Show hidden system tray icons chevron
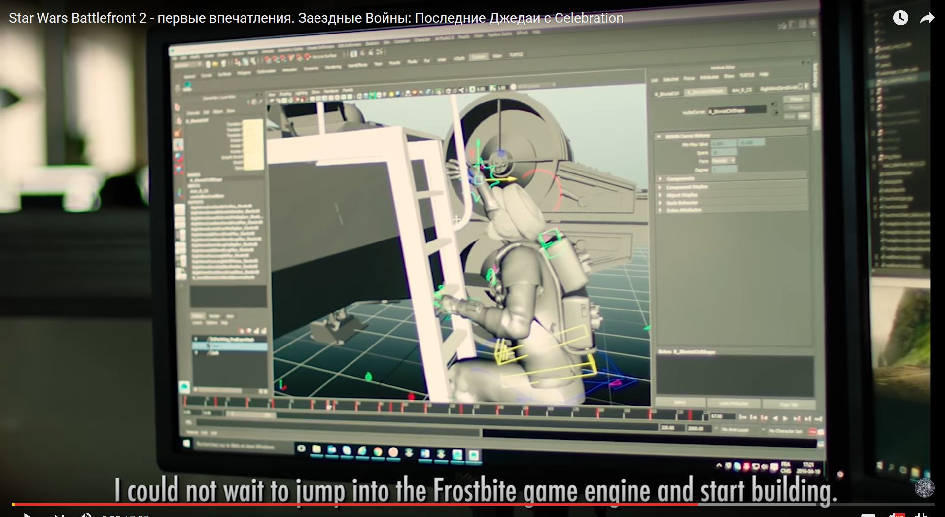 (719, 465)
